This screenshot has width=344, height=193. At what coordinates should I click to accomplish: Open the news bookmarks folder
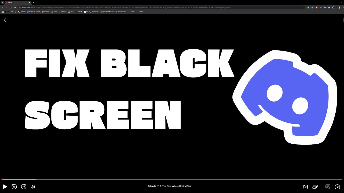click(x=54, y=12)
